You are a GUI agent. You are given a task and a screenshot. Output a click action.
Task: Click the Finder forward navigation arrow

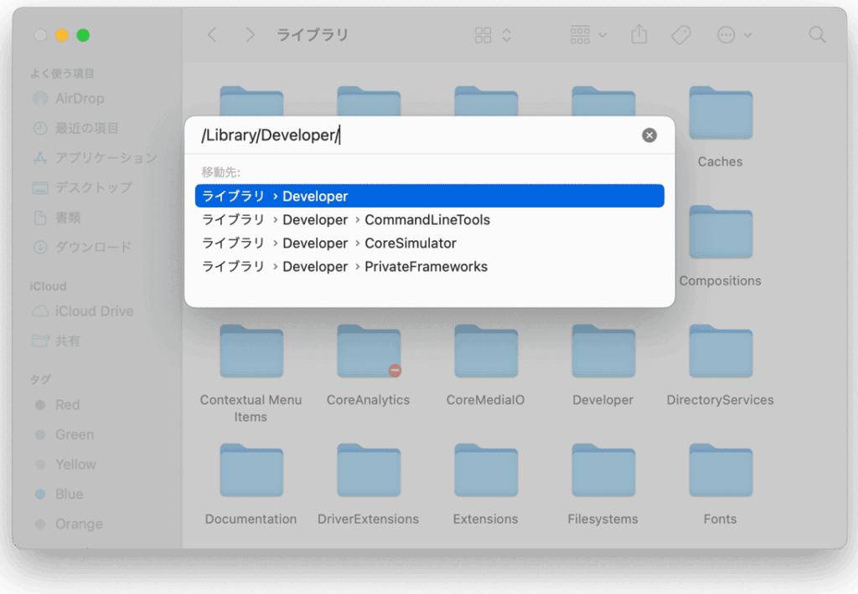[x=250, y=35]
